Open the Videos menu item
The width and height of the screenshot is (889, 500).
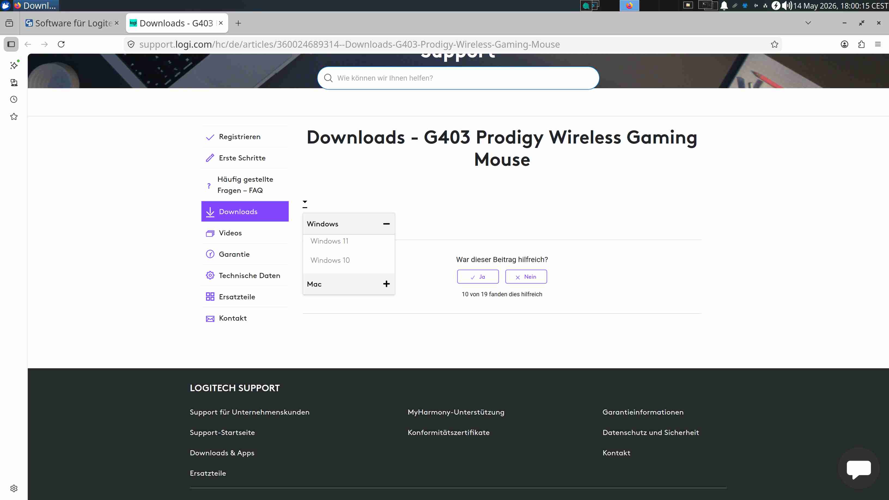[245, 233]
